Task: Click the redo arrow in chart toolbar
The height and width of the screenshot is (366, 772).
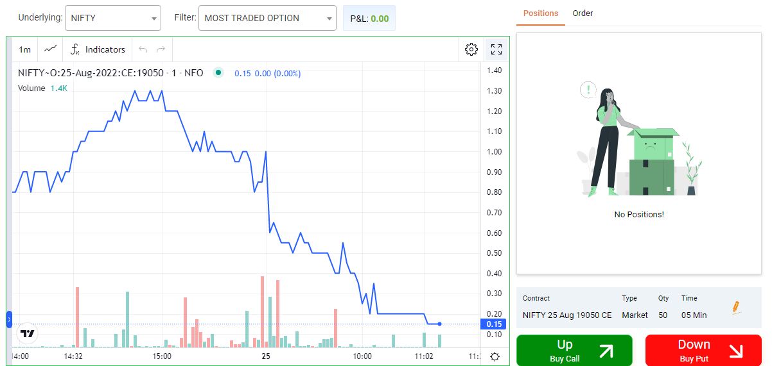Action: [x=161, y=49]
